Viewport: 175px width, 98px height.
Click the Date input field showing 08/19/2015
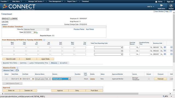[x=29, y=32]
